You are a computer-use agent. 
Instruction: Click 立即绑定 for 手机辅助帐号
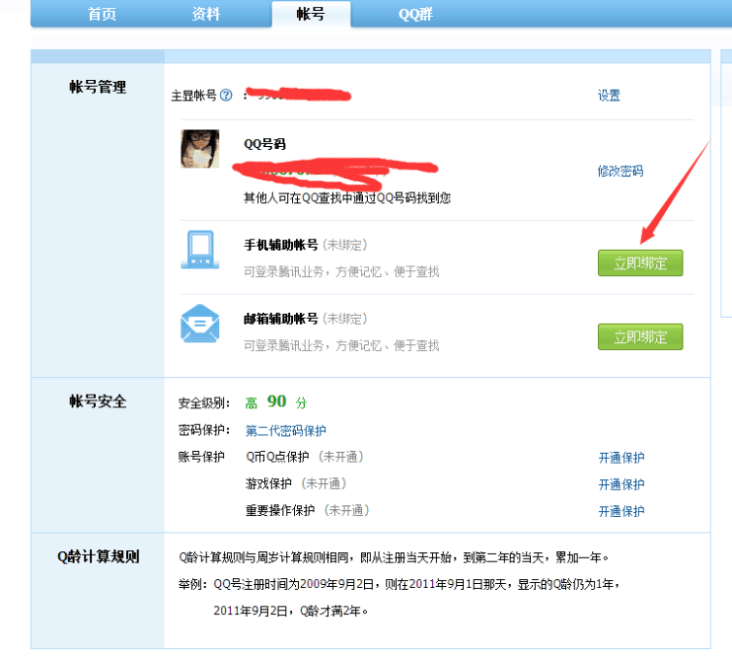click(640, 262)
